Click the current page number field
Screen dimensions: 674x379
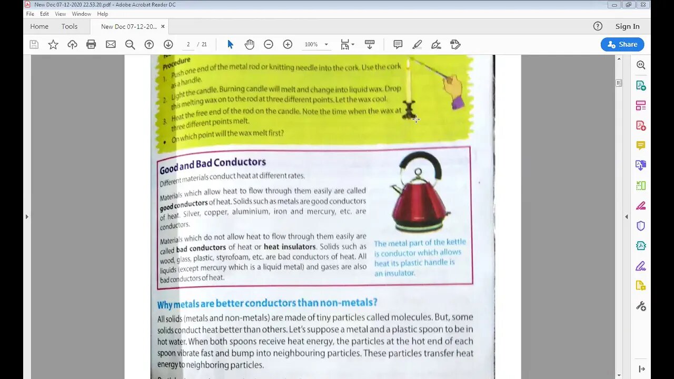click(188, 45)
